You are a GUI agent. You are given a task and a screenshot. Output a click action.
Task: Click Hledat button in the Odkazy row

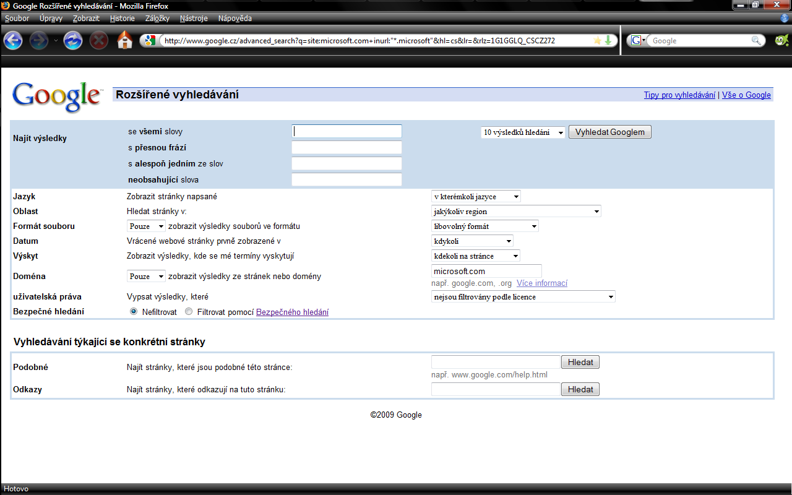coord(580,389)
